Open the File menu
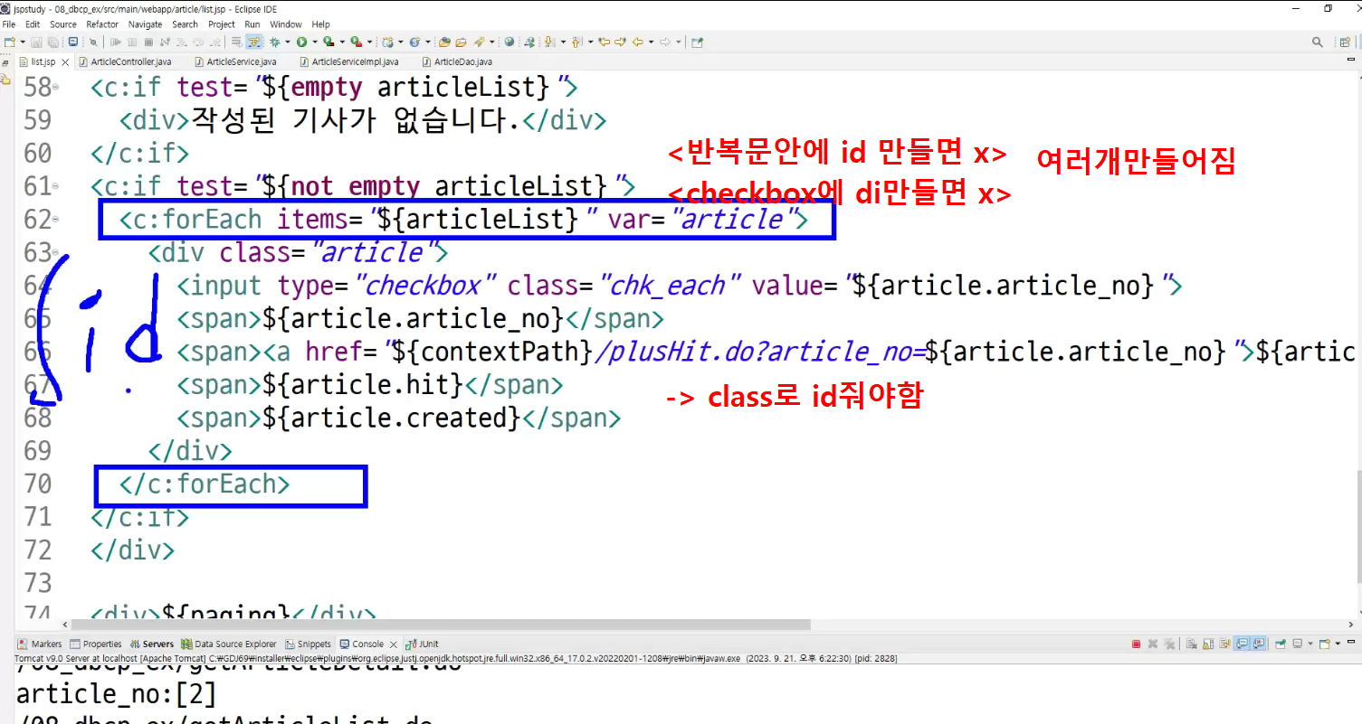This screenshot has width=1362, height=724. 9,24
